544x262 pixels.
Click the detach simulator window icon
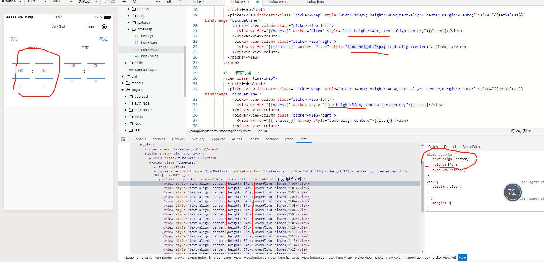113,2
